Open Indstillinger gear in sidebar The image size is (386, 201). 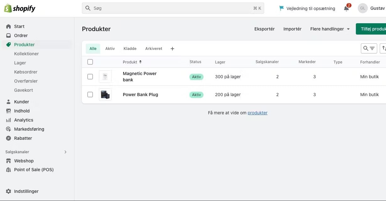pyautogui.click(x=8, y=191)
